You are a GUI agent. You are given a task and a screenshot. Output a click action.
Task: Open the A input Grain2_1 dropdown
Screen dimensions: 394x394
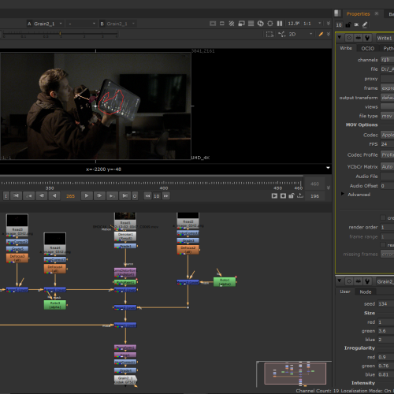click(x=45, y=24)
